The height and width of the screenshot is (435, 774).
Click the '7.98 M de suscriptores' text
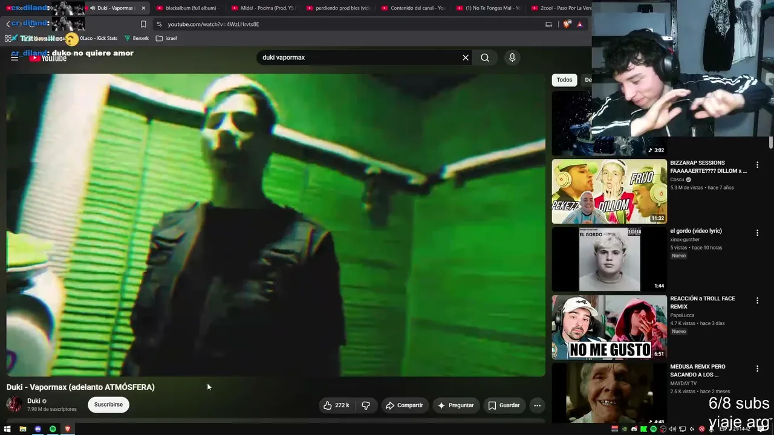tap(52, 409)
